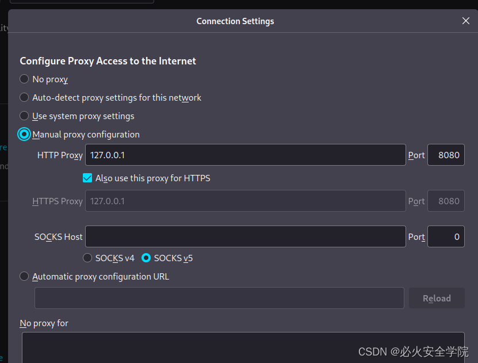Viewport: 478px width, 363px height.
Task: Click the HTTPS Proxy address field
Action: pos(245,201)
